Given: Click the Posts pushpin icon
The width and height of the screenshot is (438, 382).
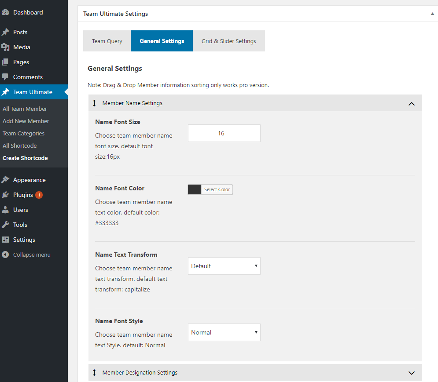Looking at the screenshot, I should point(5,32).
